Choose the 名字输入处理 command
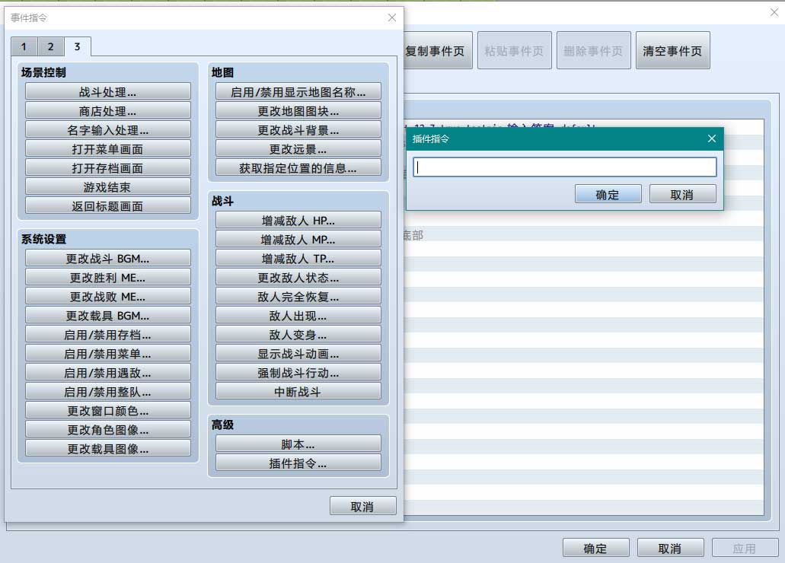The image size is (785, 563). 107,129
